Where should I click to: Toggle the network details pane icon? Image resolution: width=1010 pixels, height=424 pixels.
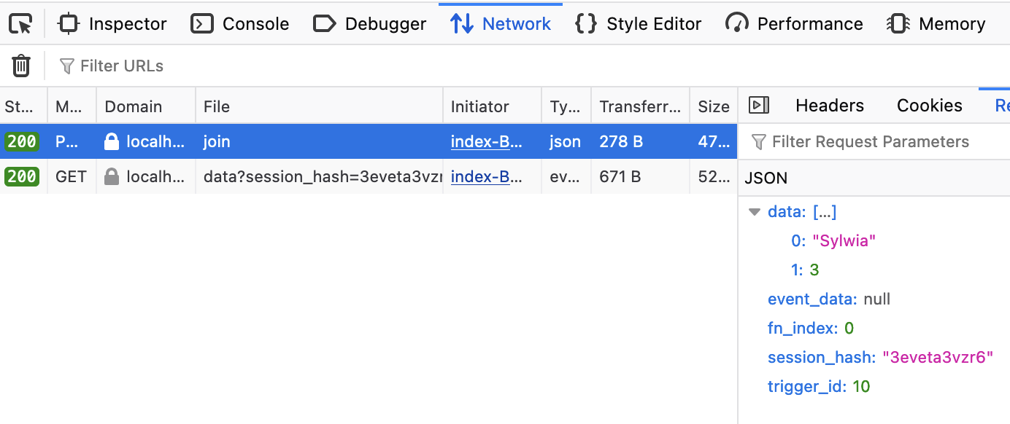click(759, 106)
